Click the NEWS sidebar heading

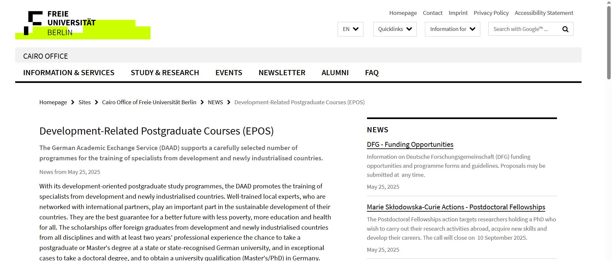[x=377, y=130]
